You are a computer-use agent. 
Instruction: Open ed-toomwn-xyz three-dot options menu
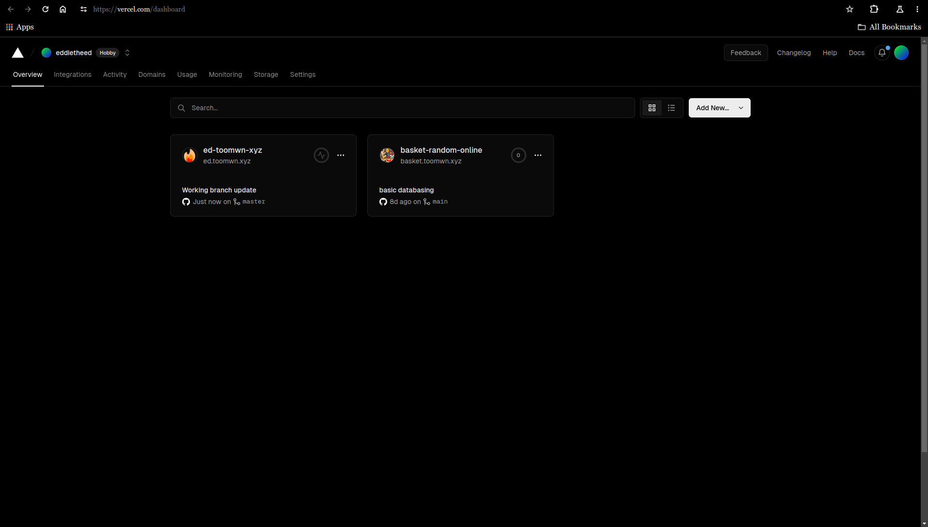coord(341,155)
